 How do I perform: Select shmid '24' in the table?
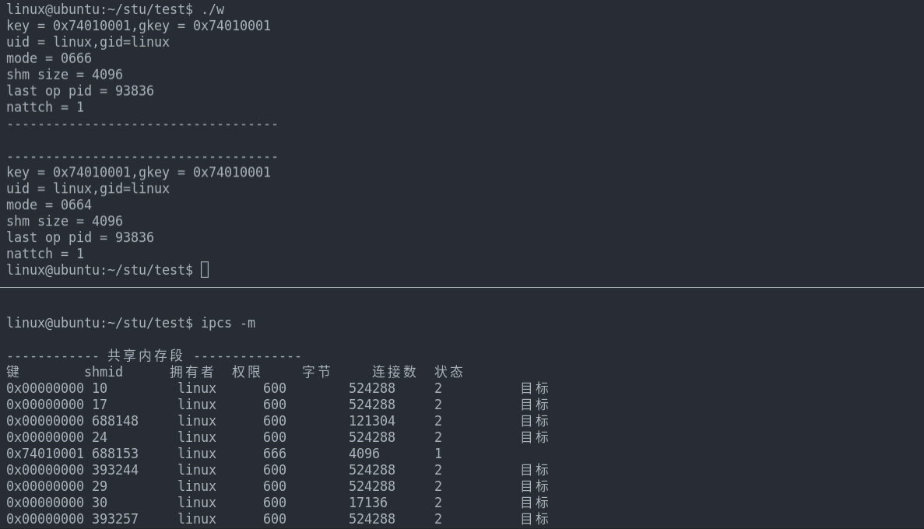(x=100, y=438)
